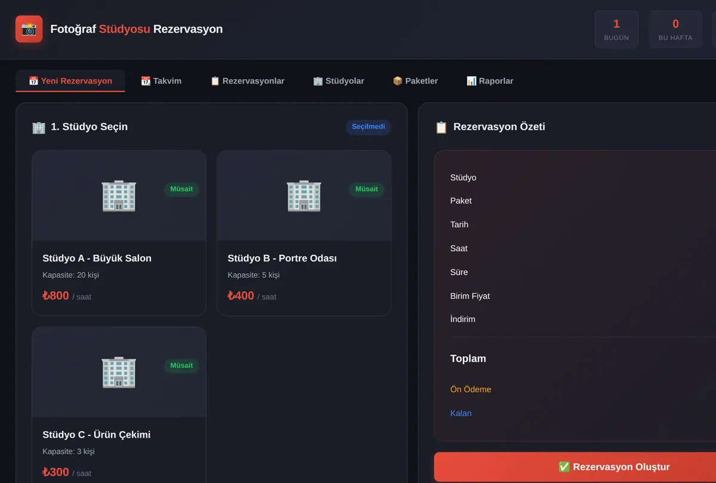
Task: Switch to the Takvim tab
Action: (x=161, y=81)
